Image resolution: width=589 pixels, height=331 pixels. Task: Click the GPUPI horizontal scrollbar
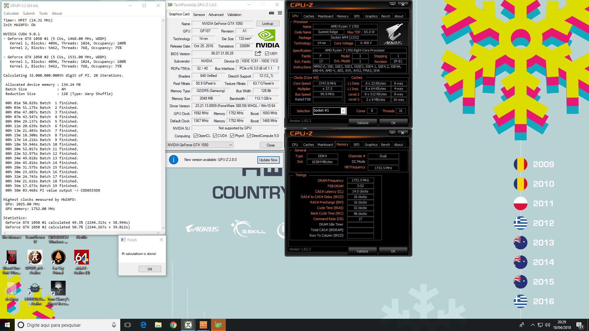pyautogui.click(x=81, y=233)
